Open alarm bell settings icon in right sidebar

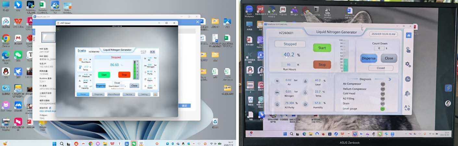[408, 93]
